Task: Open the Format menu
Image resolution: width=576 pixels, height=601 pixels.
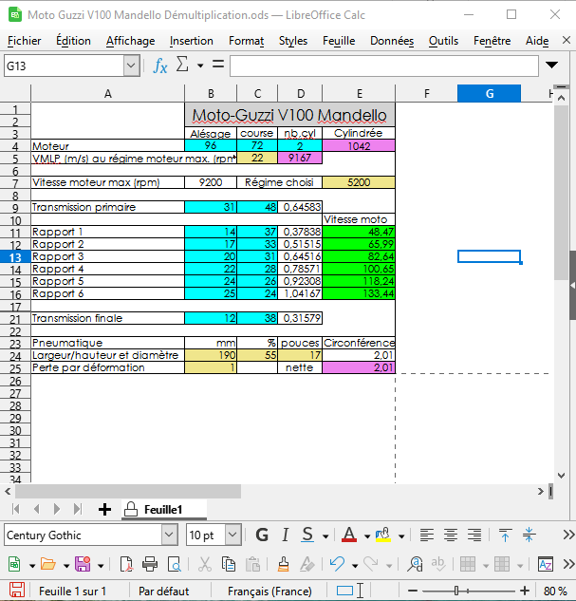Action: click(x=247, y=41)
